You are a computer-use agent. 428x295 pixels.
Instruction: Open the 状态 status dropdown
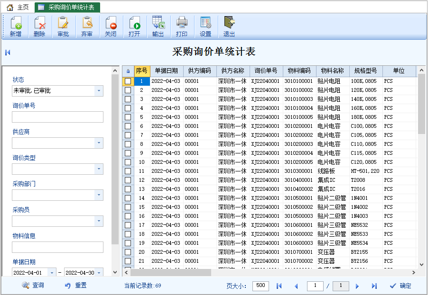coord(99,91)
